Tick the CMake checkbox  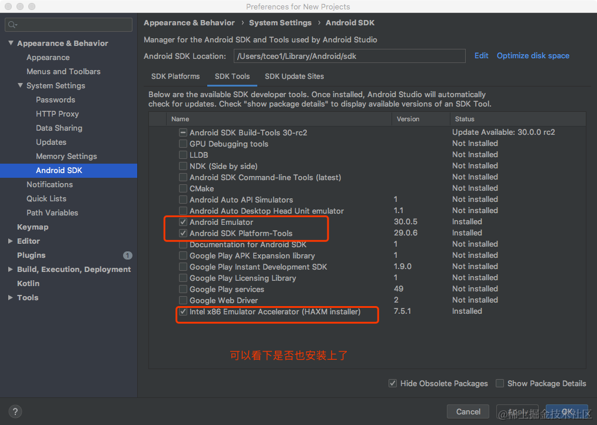[x=183, y=188]
